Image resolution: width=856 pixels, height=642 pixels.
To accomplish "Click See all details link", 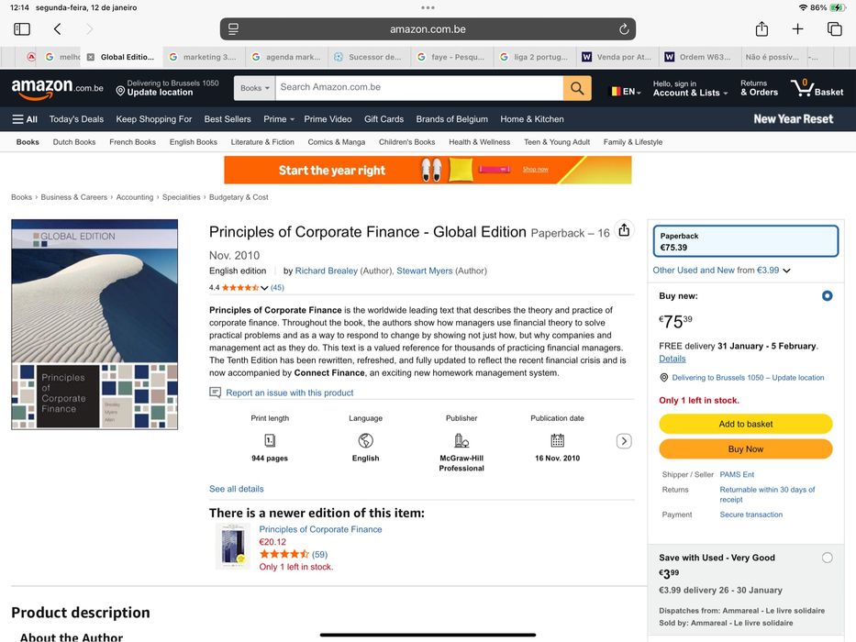I will pyautogui.click(x=237, y=489).
